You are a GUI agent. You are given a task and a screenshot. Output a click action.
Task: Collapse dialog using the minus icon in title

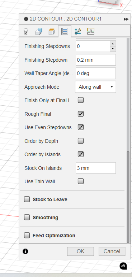coord(26,19)
